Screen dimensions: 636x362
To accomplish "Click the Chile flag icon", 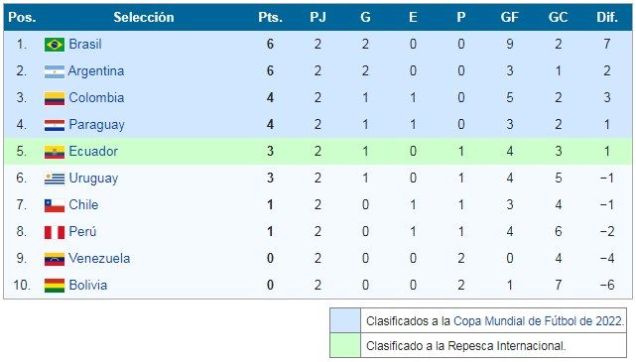I will pyautogui.click(x=55, y=205).
